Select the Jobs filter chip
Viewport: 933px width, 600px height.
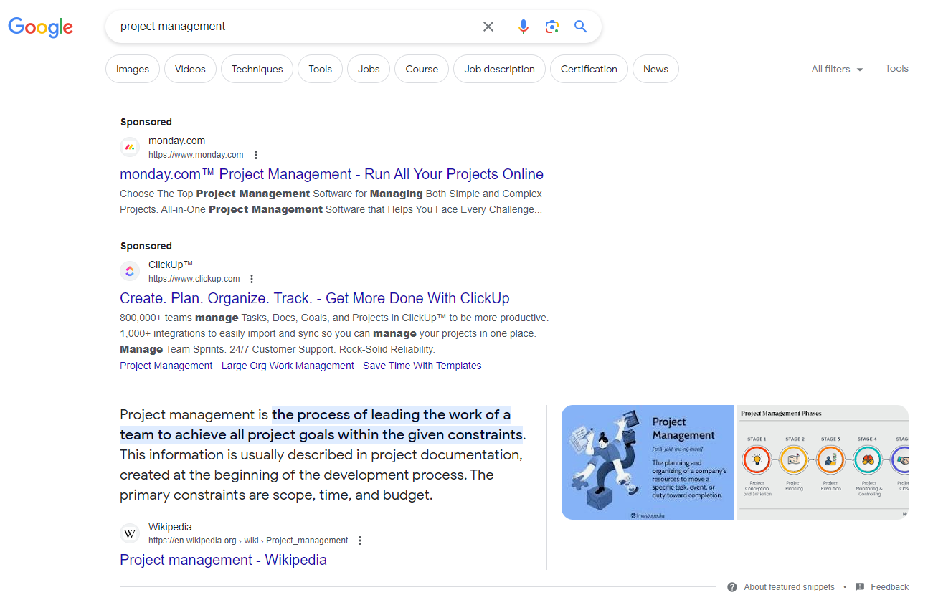[x=368, y=69]
